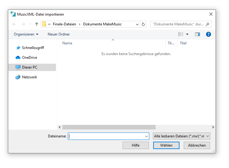Click the truncated Tit... column header
The height and width of the screenshot is (168, 229).
[x=172, y=43]
